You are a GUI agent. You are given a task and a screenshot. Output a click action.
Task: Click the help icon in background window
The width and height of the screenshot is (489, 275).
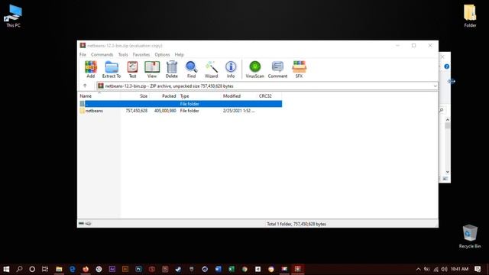[x=446, y=66]
